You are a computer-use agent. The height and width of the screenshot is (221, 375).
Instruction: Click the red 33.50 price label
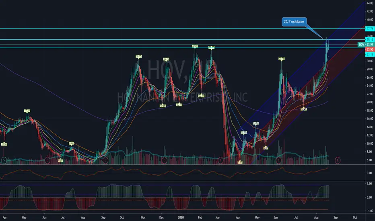(370, 49)
